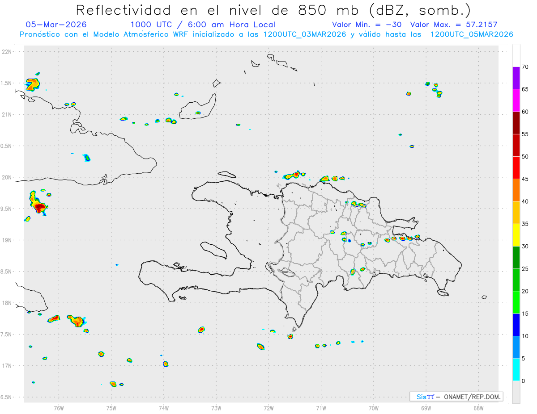Click the '69W' longitude axis label
The width and height of the screenshot is (537, 414).
426,408
